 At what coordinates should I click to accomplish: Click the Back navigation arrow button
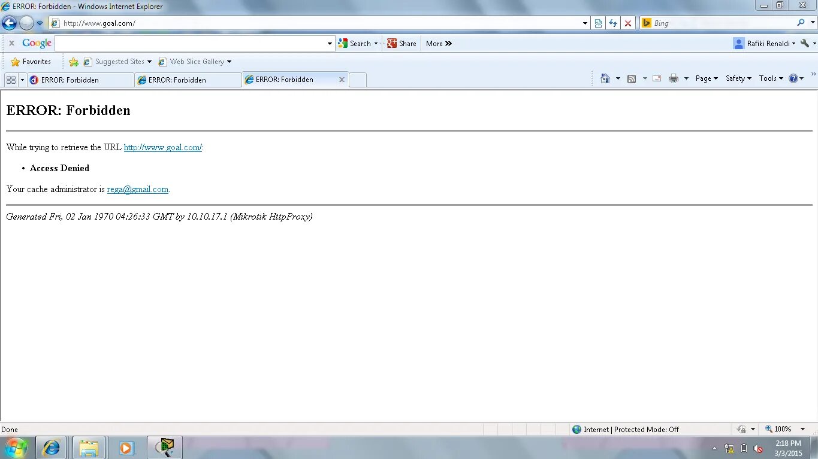10,23
